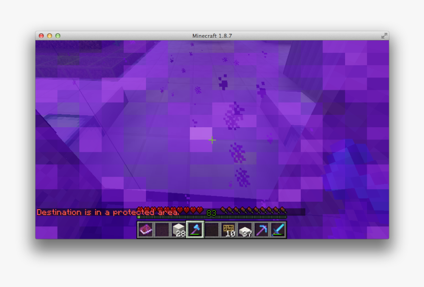Click the drumstick hunger bar
Image resolution: width=424 pixels, height=287 pixels.
(253, 210)
